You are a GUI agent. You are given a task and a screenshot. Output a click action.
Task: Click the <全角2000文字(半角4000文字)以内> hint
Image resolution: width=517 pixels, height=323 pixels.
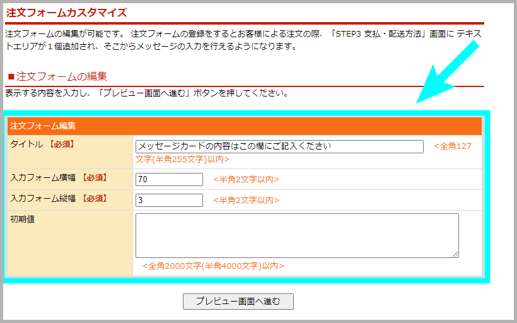[x=213, y=266]
